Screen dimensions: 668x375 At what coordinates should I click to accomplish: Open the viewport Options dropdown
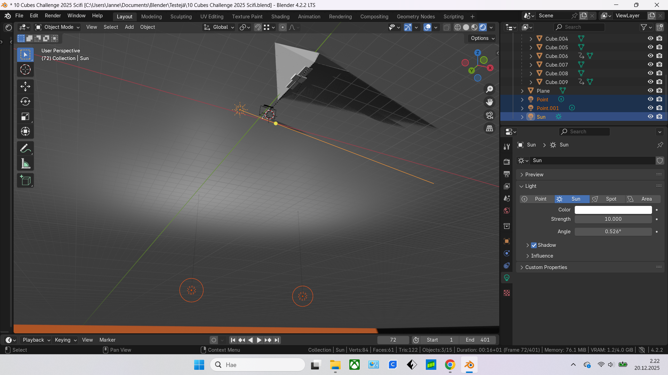click(483, 38)
